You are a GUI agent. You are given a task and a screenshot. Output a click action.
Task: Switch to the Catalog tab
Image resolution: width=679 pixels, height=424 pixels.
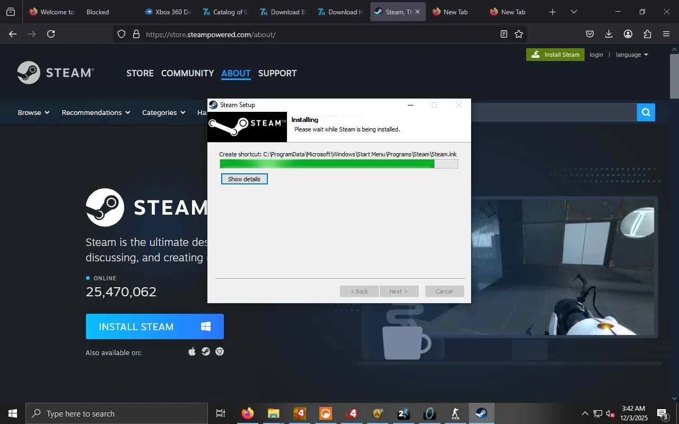pyautogui.click(x=225, y=12)
